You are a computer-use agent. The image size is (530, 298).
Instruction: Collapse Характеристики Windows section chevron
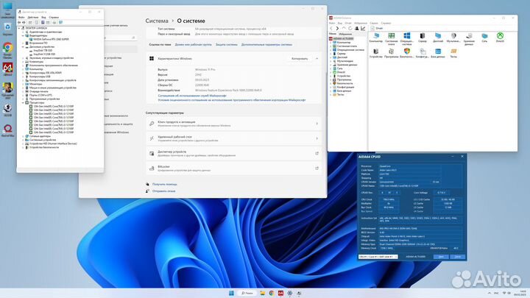click(317, 58)
